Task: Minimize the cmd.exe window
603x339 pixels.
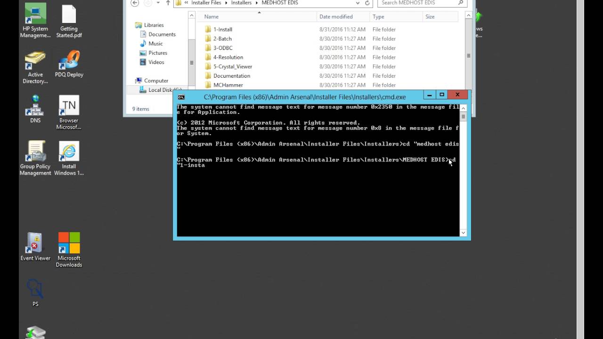Action: point(429,95)
